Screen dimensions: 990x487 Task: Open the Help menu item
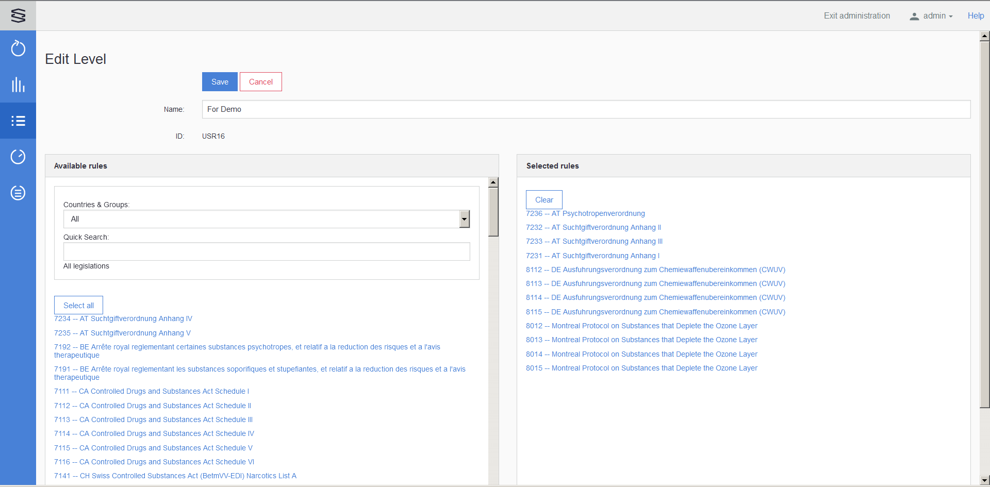(976, 16)
